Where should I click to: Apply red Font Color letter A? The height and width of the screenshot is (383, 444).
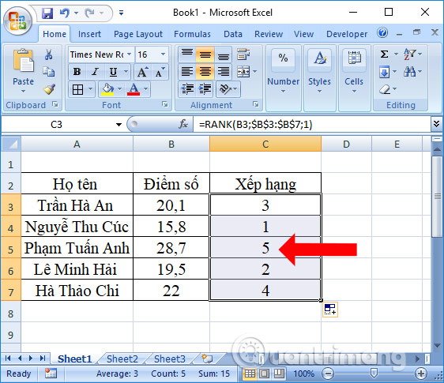134,89
